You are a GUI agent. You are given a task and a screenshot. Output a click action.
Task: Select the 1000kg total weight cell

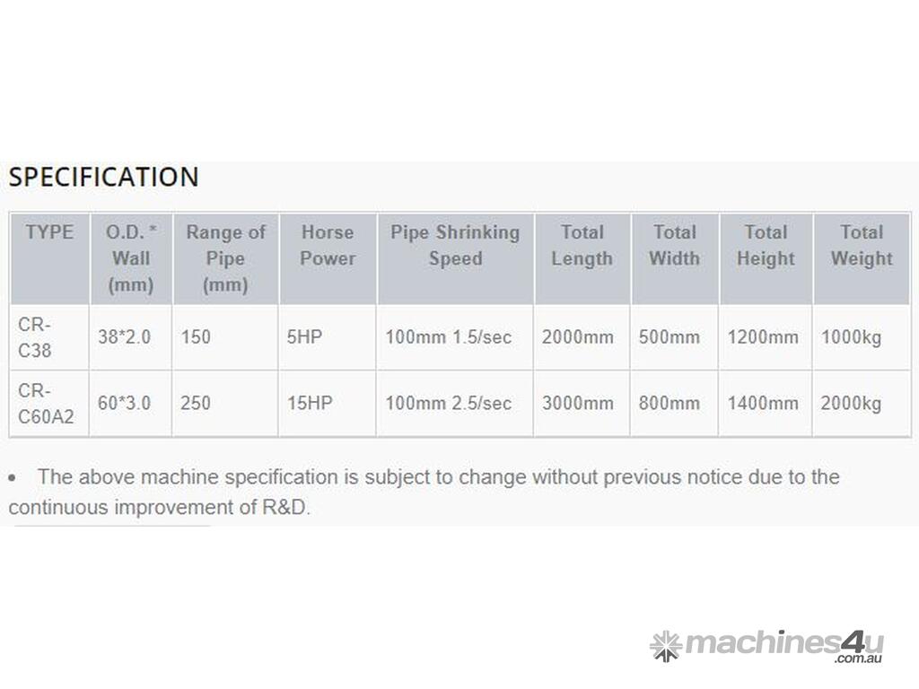tap(852, 337)
